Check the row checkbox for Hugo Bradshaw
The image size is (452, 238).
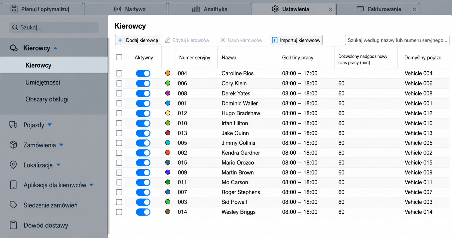[119, 113]
